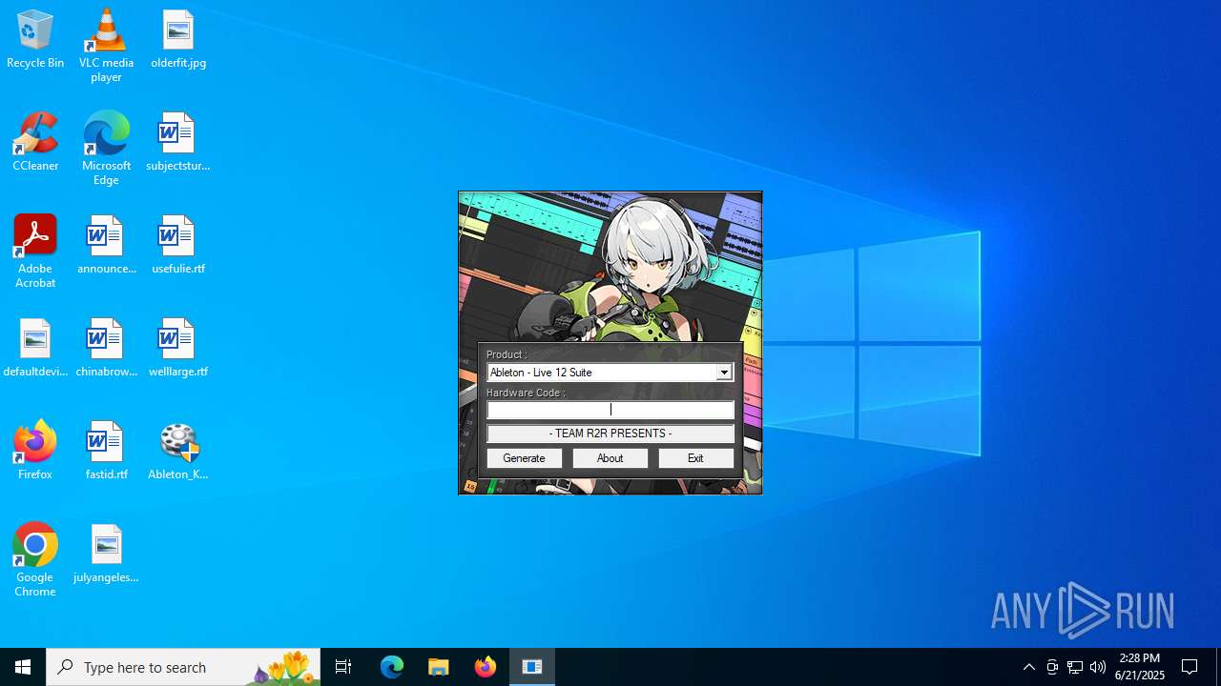Viewport: 1221px width, 686px height.
Task: Open the Adobe Acrobat desktop shortcut
Action: pos(35,252)
